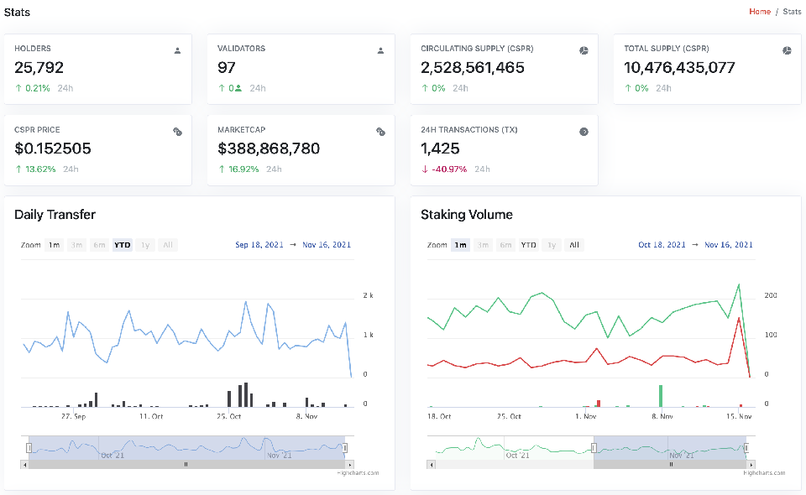This screenshot has height=495, width=806.
Task: Open Staking Volume start date Oct 18, 2021
Action: pos(662,245)
